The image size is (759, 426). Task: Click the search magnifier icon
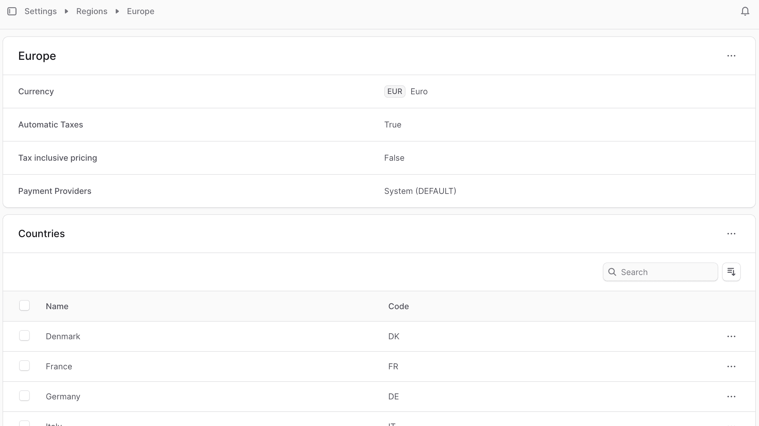click(612, 272)
